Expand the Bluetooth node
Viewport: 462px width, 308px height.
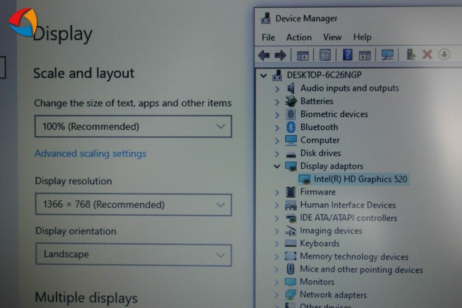coord(277,128)
